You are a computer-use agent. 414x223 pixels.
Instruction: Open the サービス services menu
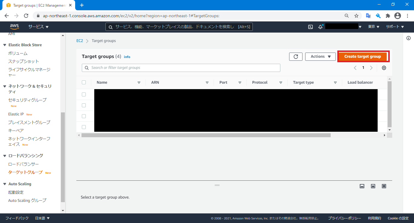38,27
